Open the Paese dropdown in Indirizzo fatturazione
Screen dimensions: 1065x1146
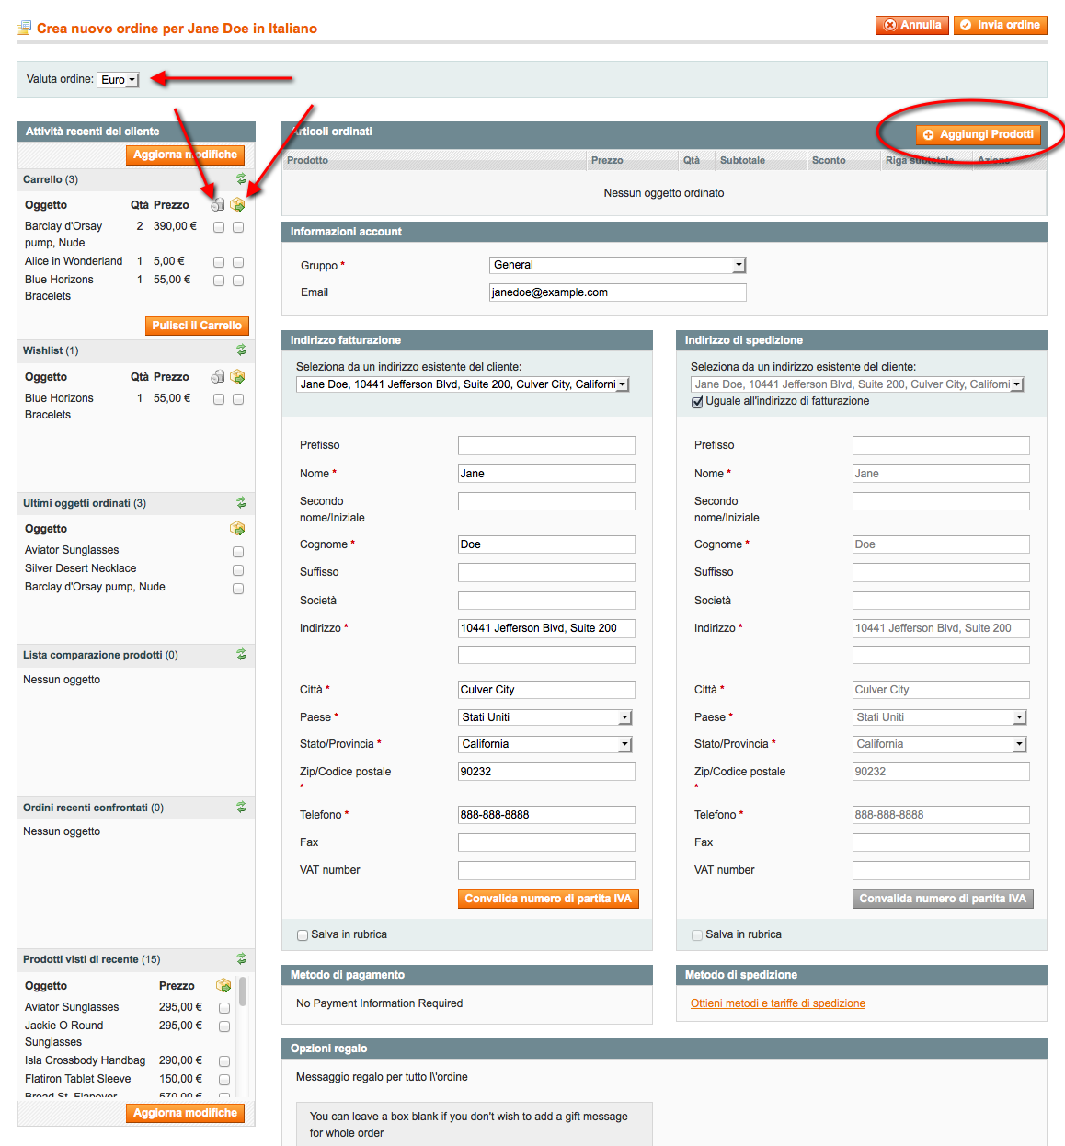544,716
